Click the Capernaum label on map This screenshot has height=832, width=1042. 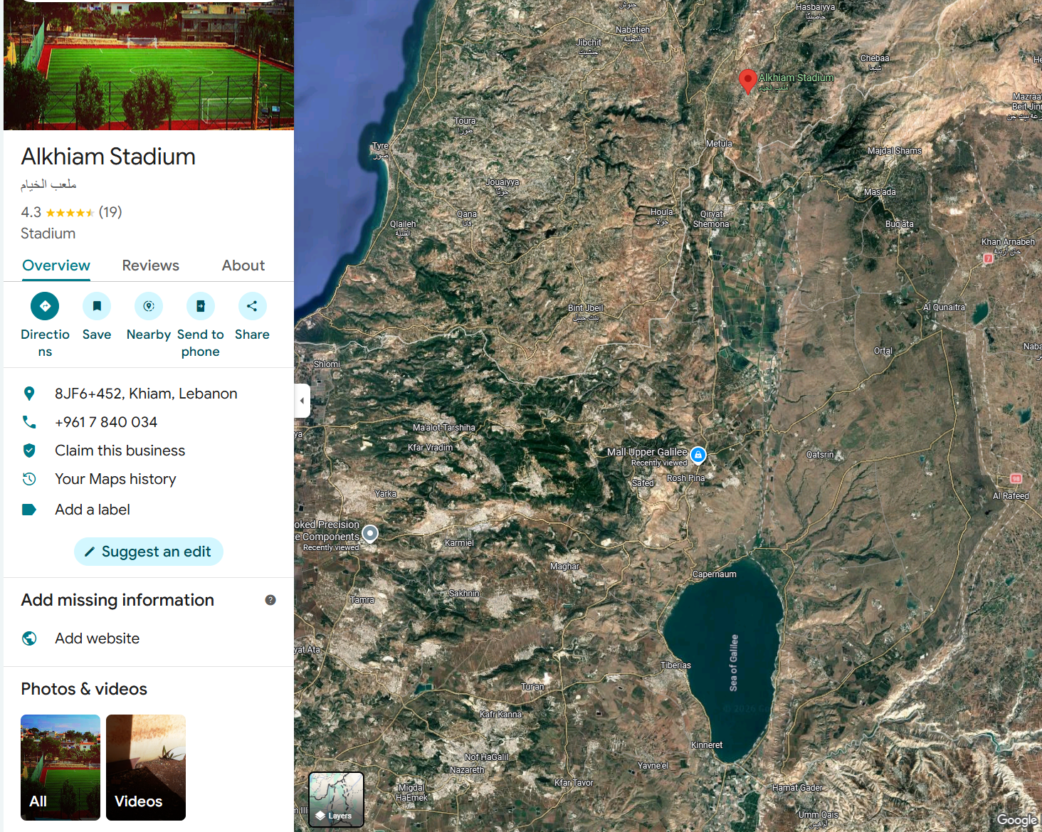[x=715, y=574]
